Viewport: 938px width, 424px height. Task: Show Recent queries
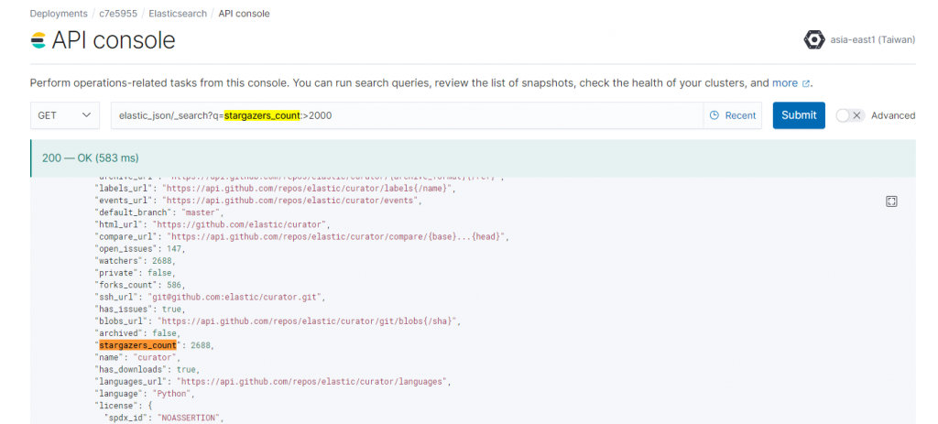(x=733, y=115)
